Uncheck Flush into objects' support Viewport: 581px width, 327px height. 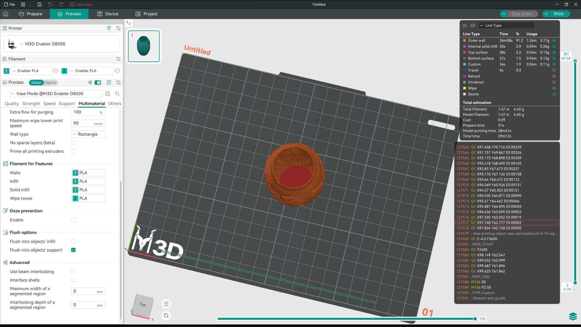click(73, 250)
